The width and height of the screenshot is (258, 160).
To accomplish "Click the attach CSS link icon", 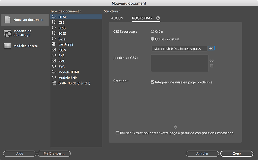I will tap(212, 61).
